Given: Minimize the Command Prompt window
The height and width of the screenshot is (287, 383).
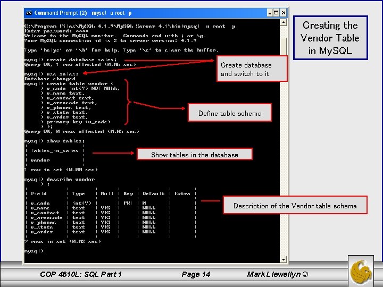Looking at the screenshot, I should click(269, 13).
